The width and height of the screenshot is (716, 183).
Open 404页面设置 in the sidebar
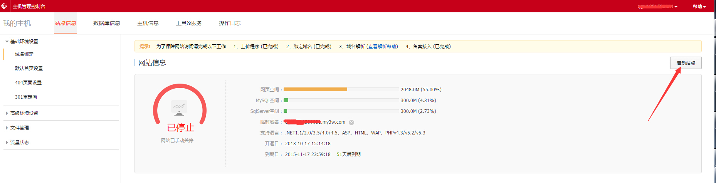click(x=28, y=83)
